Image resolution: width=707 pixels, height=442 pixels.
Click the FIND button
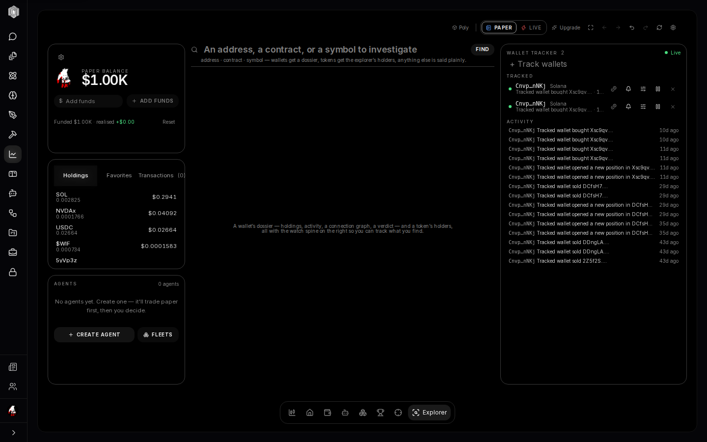coord(482,50)
